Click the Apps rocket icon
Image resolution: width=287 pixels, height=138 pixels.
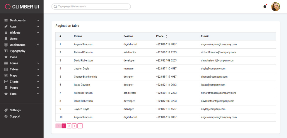click(6, 27)
